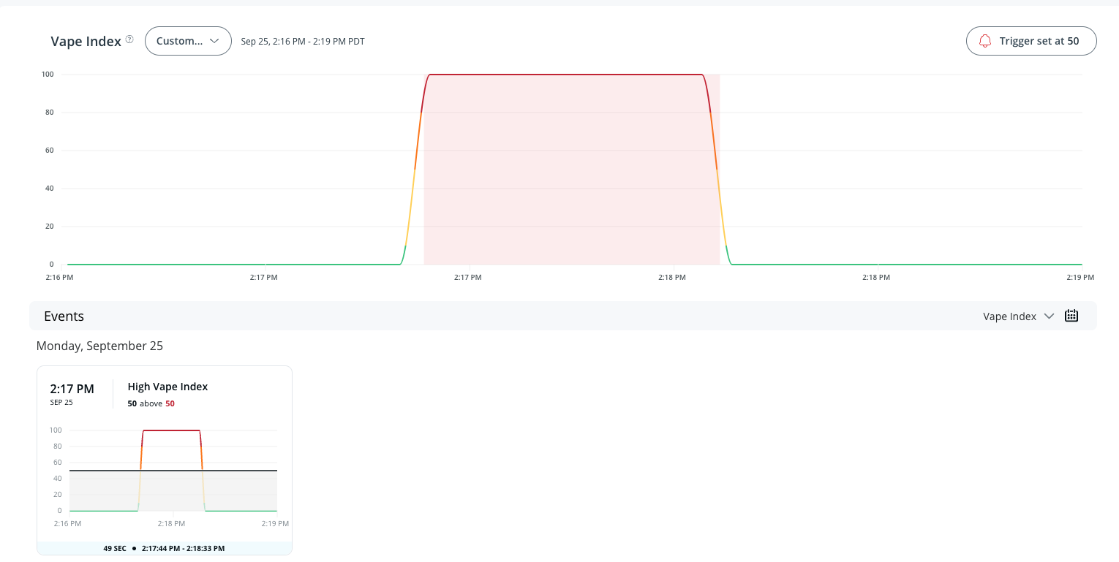1119x562 pixels.
Task: Click the chevron arrow in the Custom dropdown
Action: pyautogui.click(x=214, y=41)
